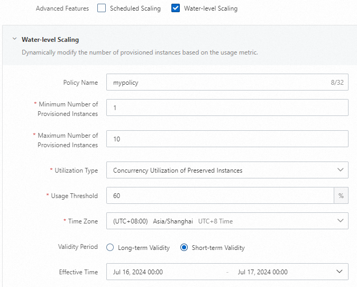This screenshot has width=357, height=287.
Task: Click the Water-level Scaling section heading
Action: point(50,39)
